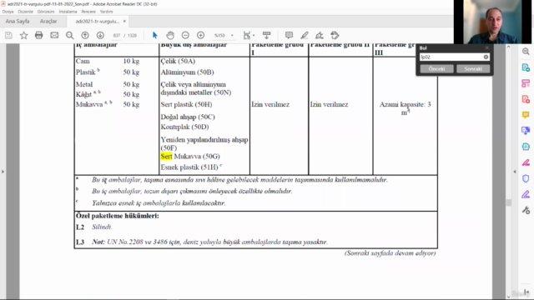Viewport: 534px width, 300px height.
Task: Close the adr2021-tr-vurgulu document tab
Action: point(124,21)
